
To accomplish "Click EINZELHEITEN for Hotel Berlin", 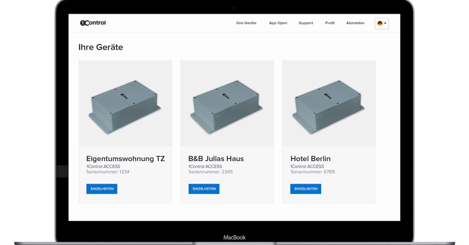I will [306, 189].
